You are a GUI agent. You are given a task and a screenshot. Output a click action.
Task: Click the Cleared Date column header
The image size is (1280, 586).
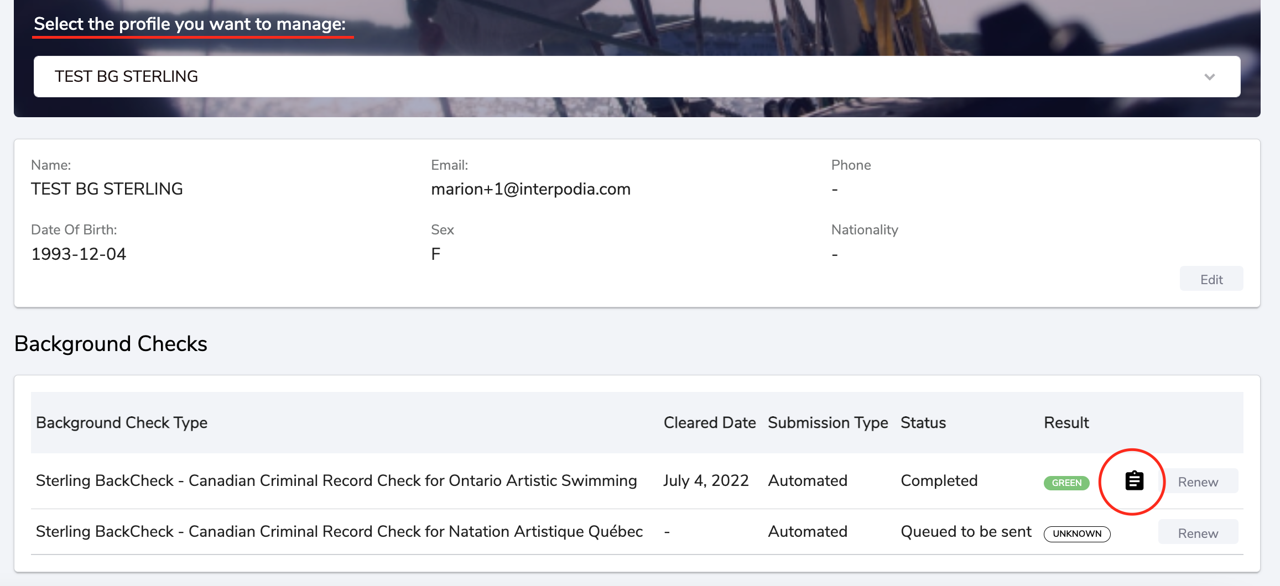click(709, 423)
